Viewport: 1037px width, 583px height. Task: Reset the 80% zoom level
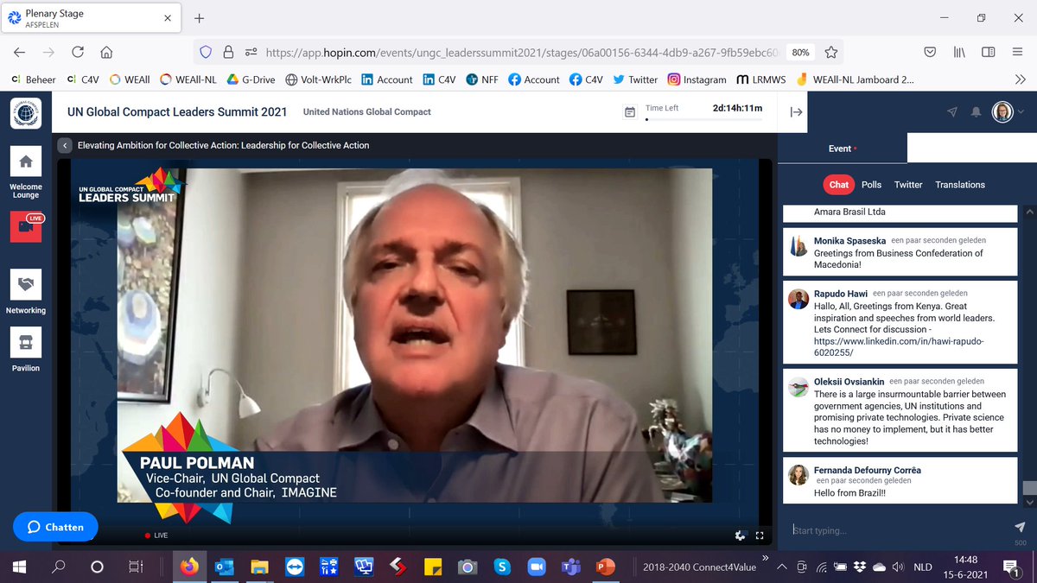click(x=800, y=52)
